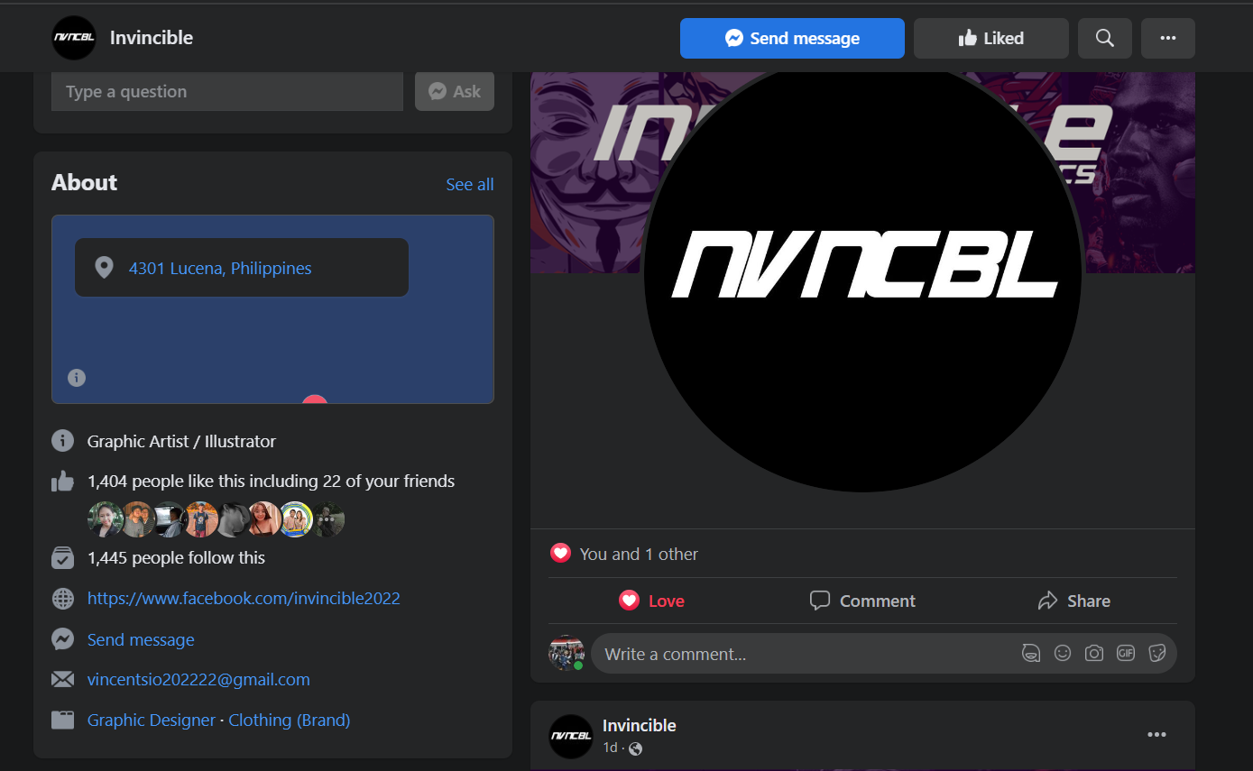Click the envelope email icon
The image size is (1253, 771).
point(62,679)
